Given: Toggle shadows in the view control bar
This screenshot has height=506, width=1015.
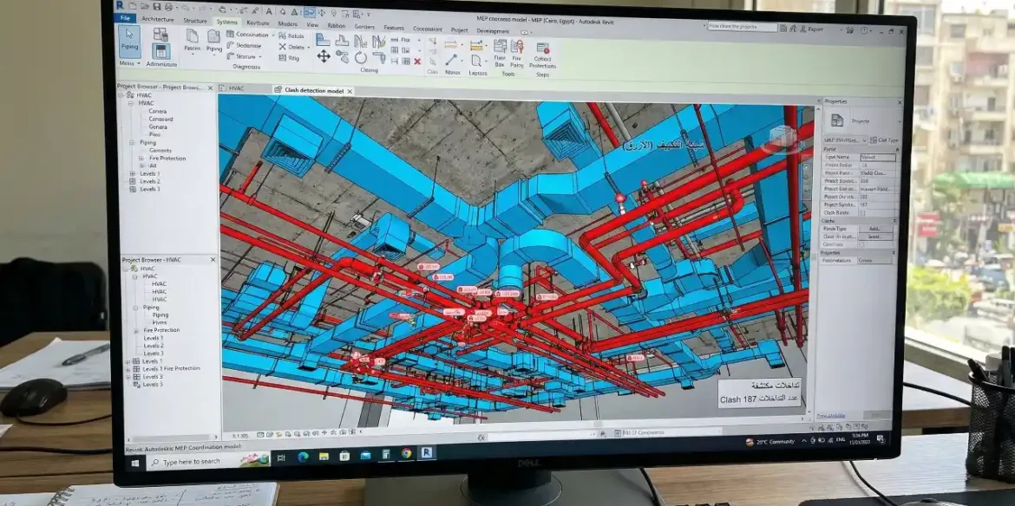Looking at the screenshot, I should pyautogui.click(x=291, y=432).
